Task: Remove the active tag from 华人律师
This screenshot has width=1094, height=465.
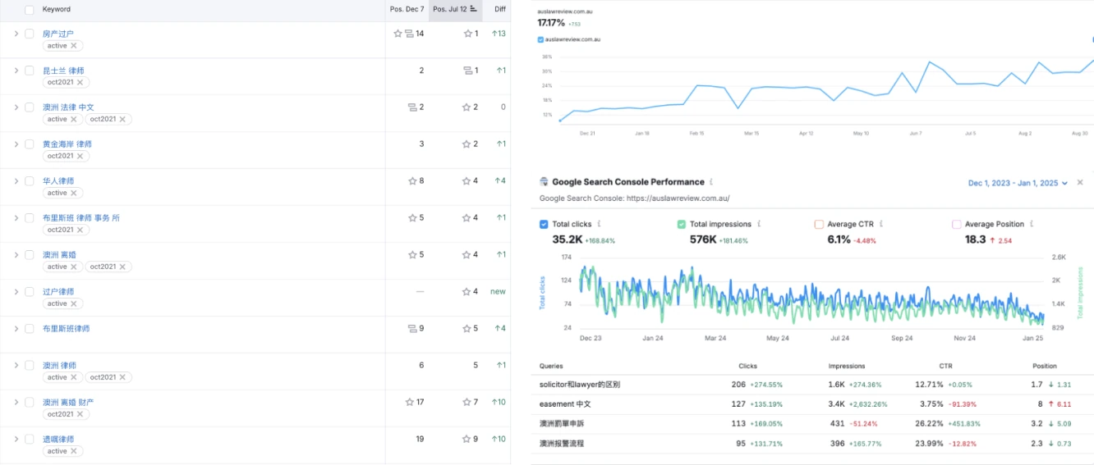Action: coord(74,193)
